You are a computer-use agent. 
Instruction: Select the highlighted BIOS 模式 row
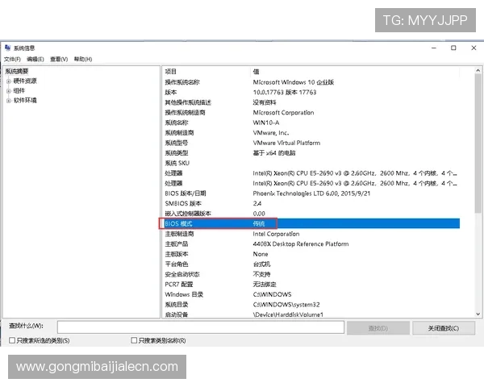pyautogui.click(x=311, y=223)
